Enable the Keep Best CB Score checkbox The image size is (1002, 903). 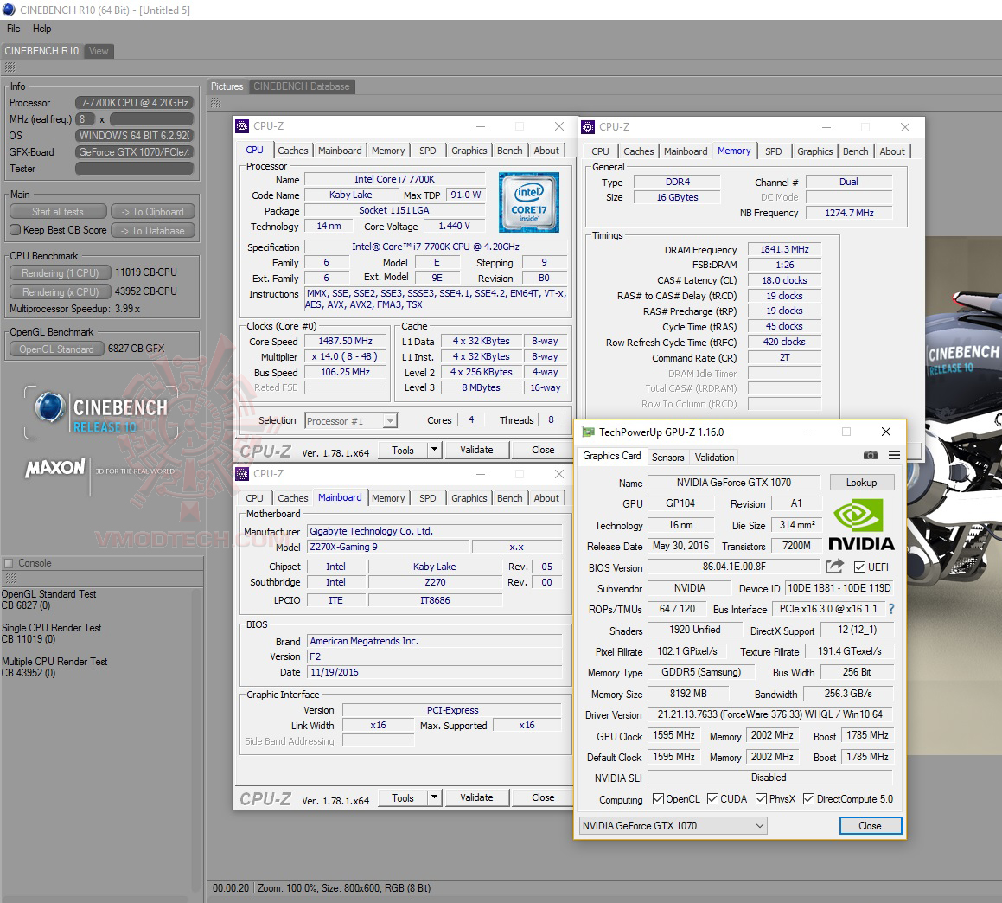[15, 230]
